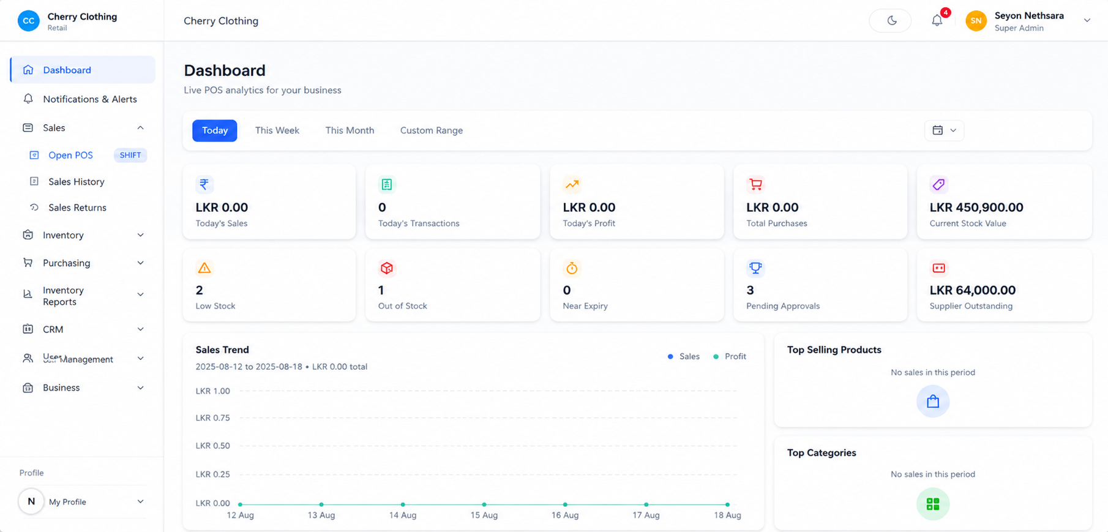Click the trophy icon on Pending Approvals

pyautogui.click(x=755, y=268)
